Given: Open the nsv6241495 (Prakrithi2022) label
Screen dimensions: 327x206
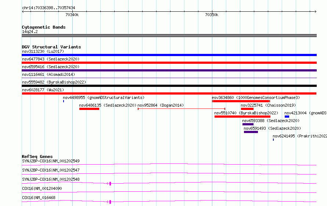Looking at the screenshot, I should (x=300, y=136).
